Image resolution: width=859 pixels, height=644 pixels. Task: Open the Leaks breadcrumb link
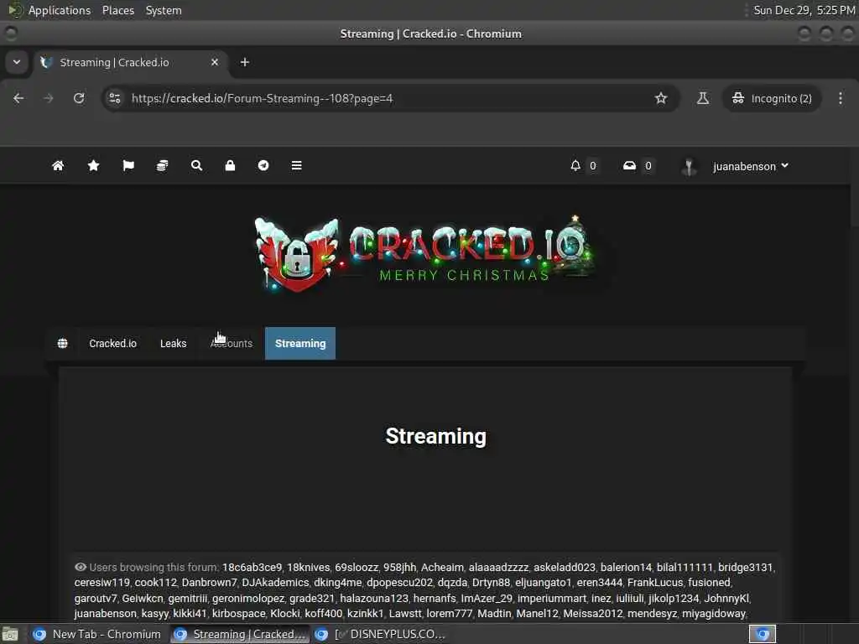(173, 343)
